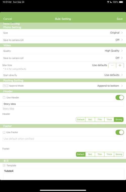Open the photo Size Original option
This screenshot has width=126, height=192.
63,33
